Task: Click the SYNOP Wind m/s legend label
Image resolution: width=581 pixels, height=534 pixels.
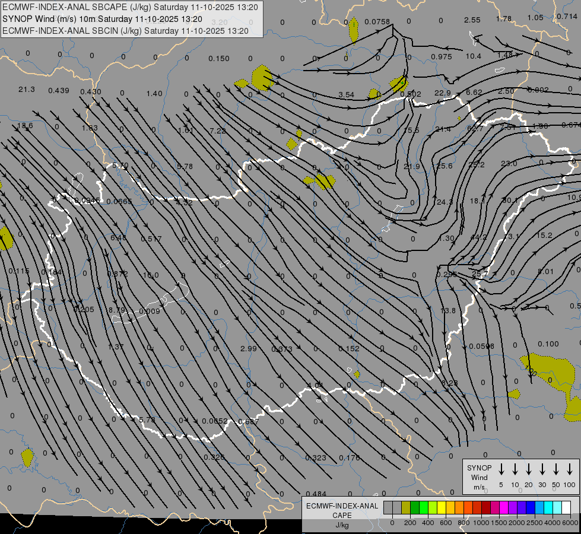Action: tap(479, 477)
